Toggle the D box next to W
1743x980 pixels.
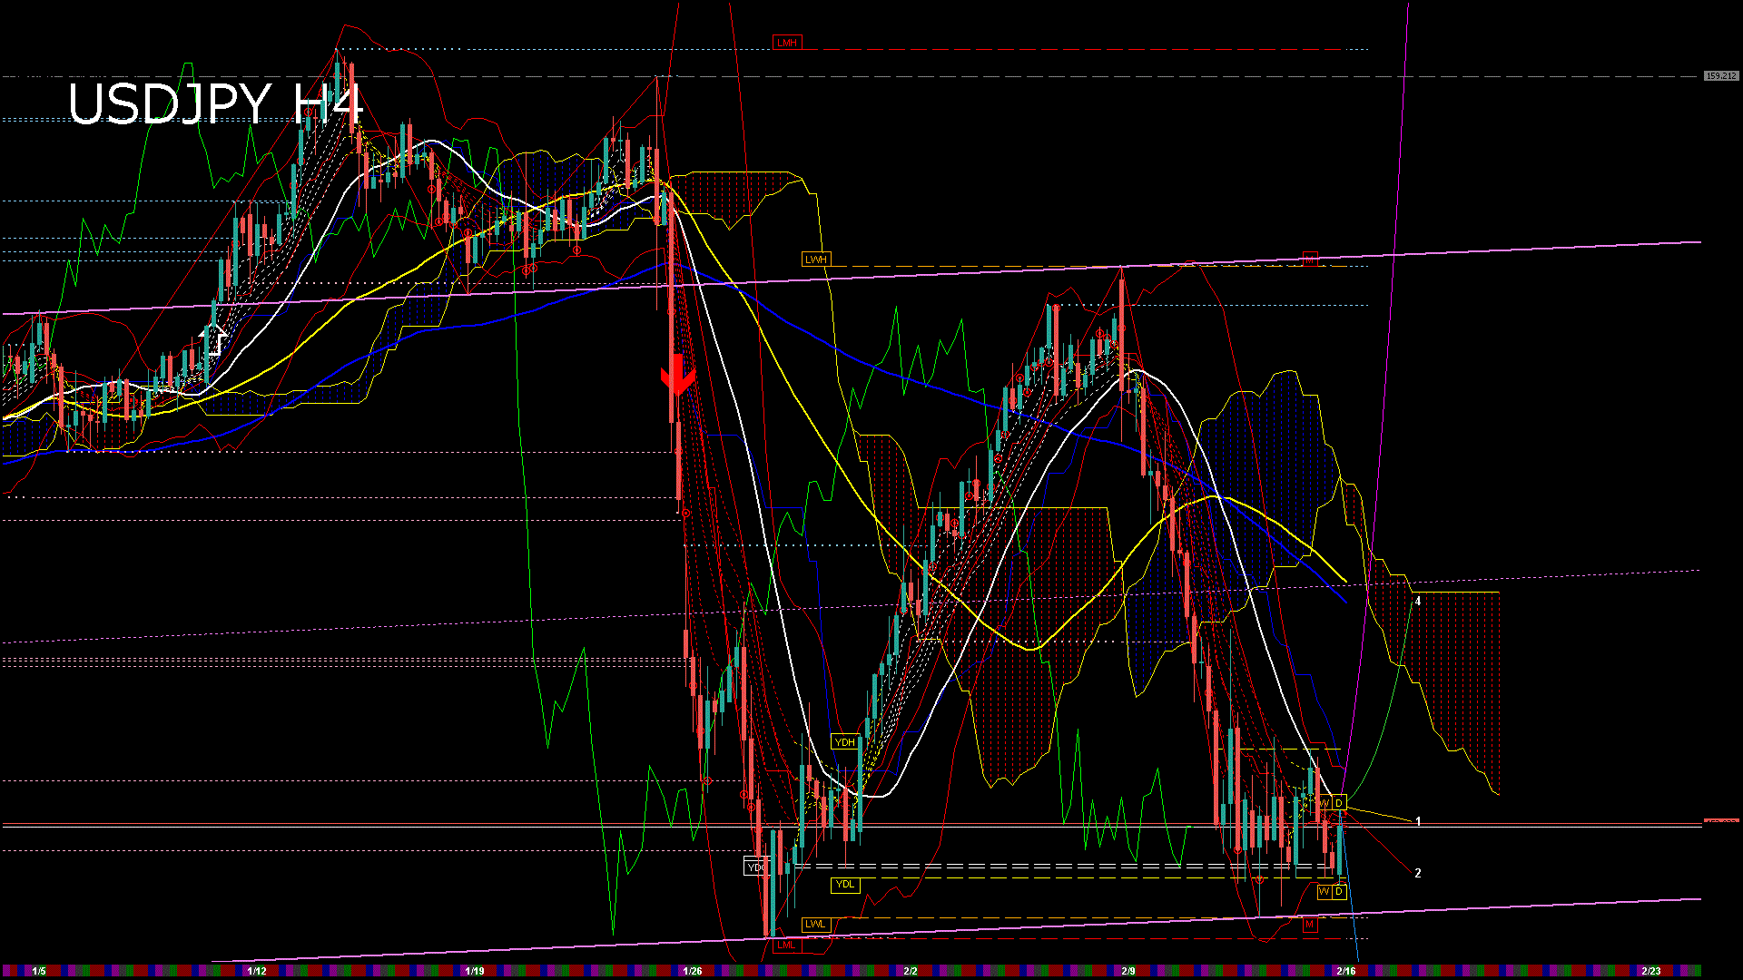(1339, 803)
